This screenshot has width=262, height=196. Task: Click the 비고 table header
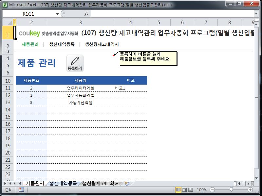(130, 80)
